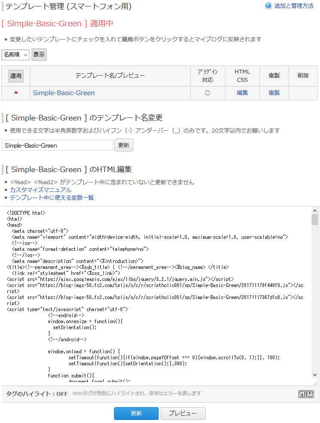Screen dimensions: 320x423
Task: Click the function submit(){ line in the code
Action: (71, 376)
